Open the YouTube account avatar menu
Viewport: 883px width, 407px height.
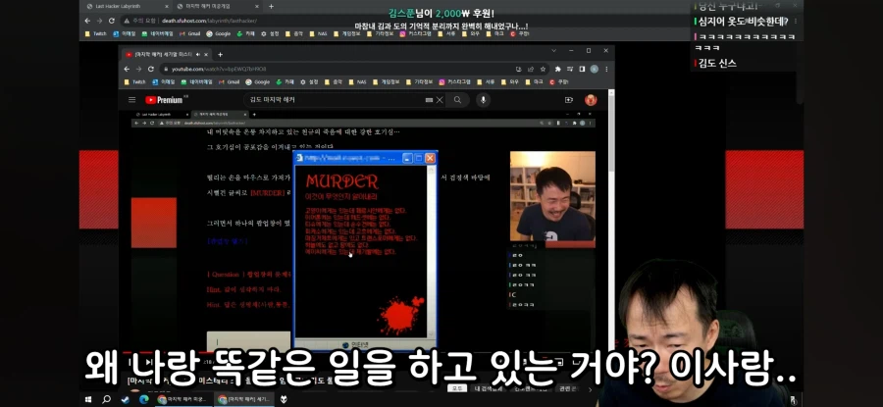click(x=591, y=100)
